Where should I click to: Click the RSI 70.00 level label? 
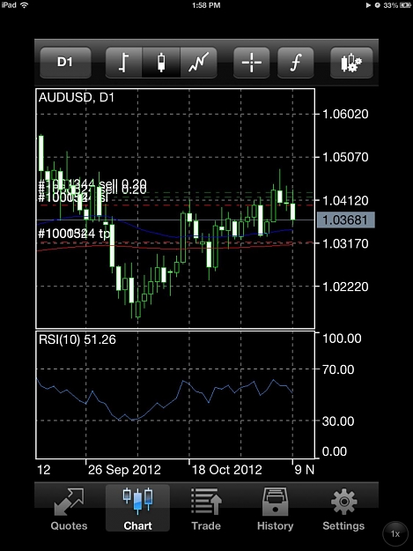(338, 369)
